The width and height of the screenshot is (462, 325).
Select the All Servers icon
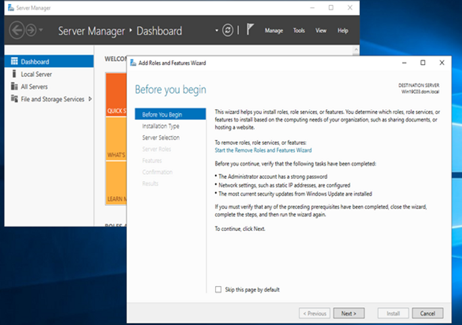click(14, 87)
